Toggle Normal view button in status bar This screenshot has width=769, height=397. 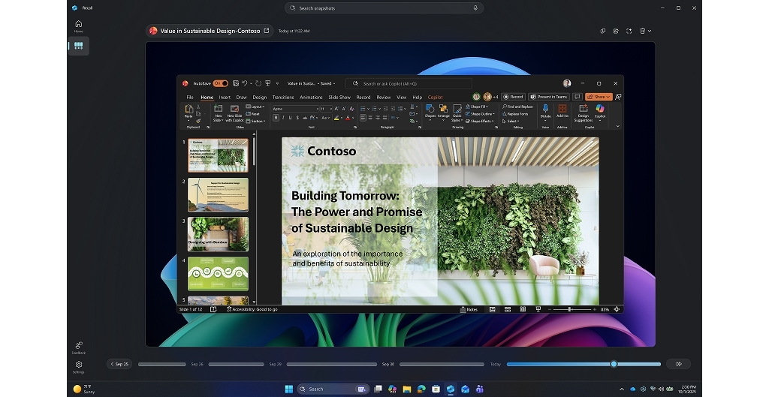[493, 309]
